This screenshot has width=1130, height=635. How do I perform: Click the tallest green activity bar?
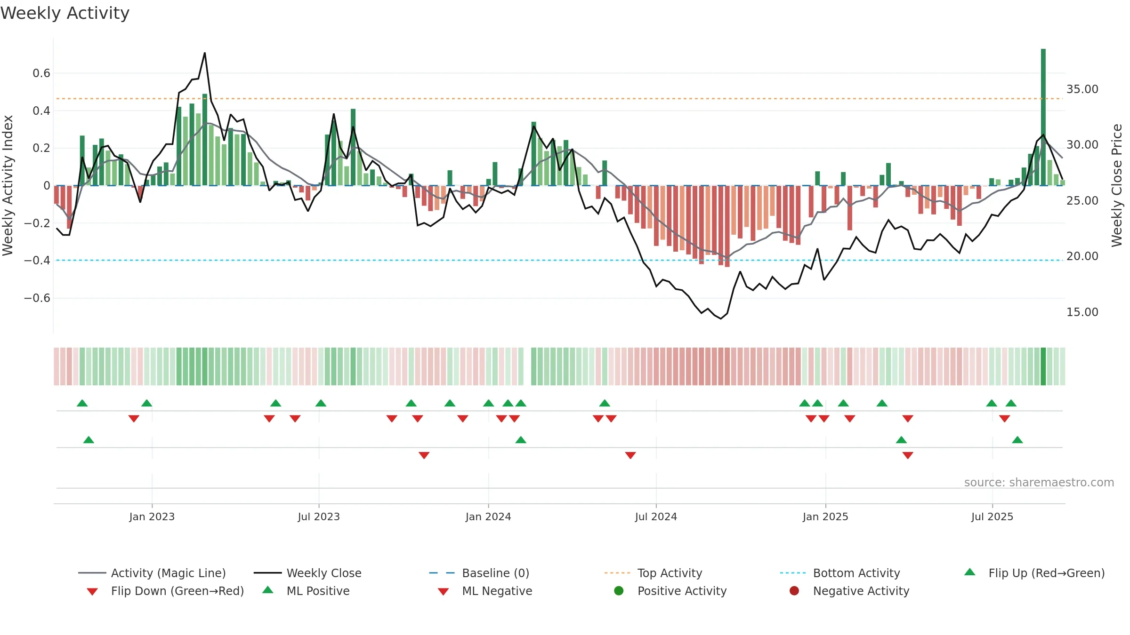(x=1043, y=117)
